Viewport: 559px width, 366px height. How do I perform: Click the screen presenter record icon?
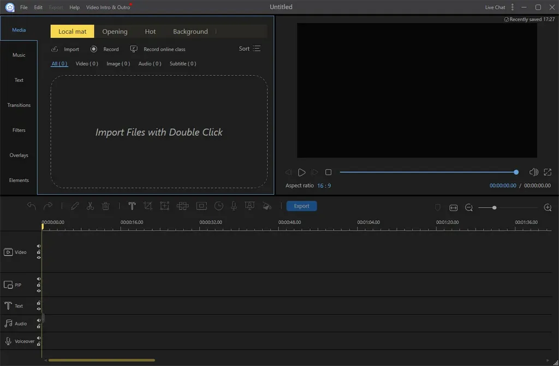[249, 206]
